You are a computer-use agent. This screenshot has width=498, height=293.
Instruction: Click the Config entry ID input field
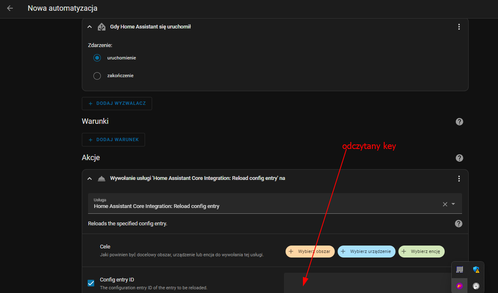click(x=367, y=283)
